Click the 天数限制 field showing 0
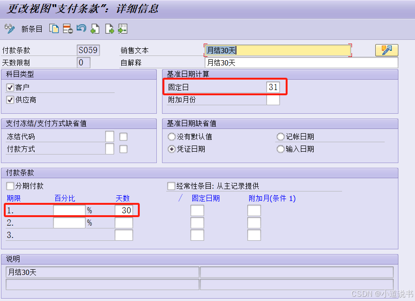Viewport: 415px width, 301px height. [x=84, y=63]
